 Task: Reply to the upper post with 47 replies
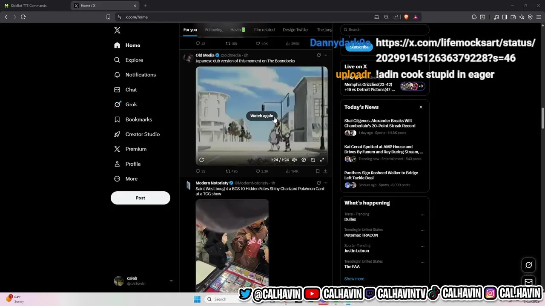tap(200, 43)
